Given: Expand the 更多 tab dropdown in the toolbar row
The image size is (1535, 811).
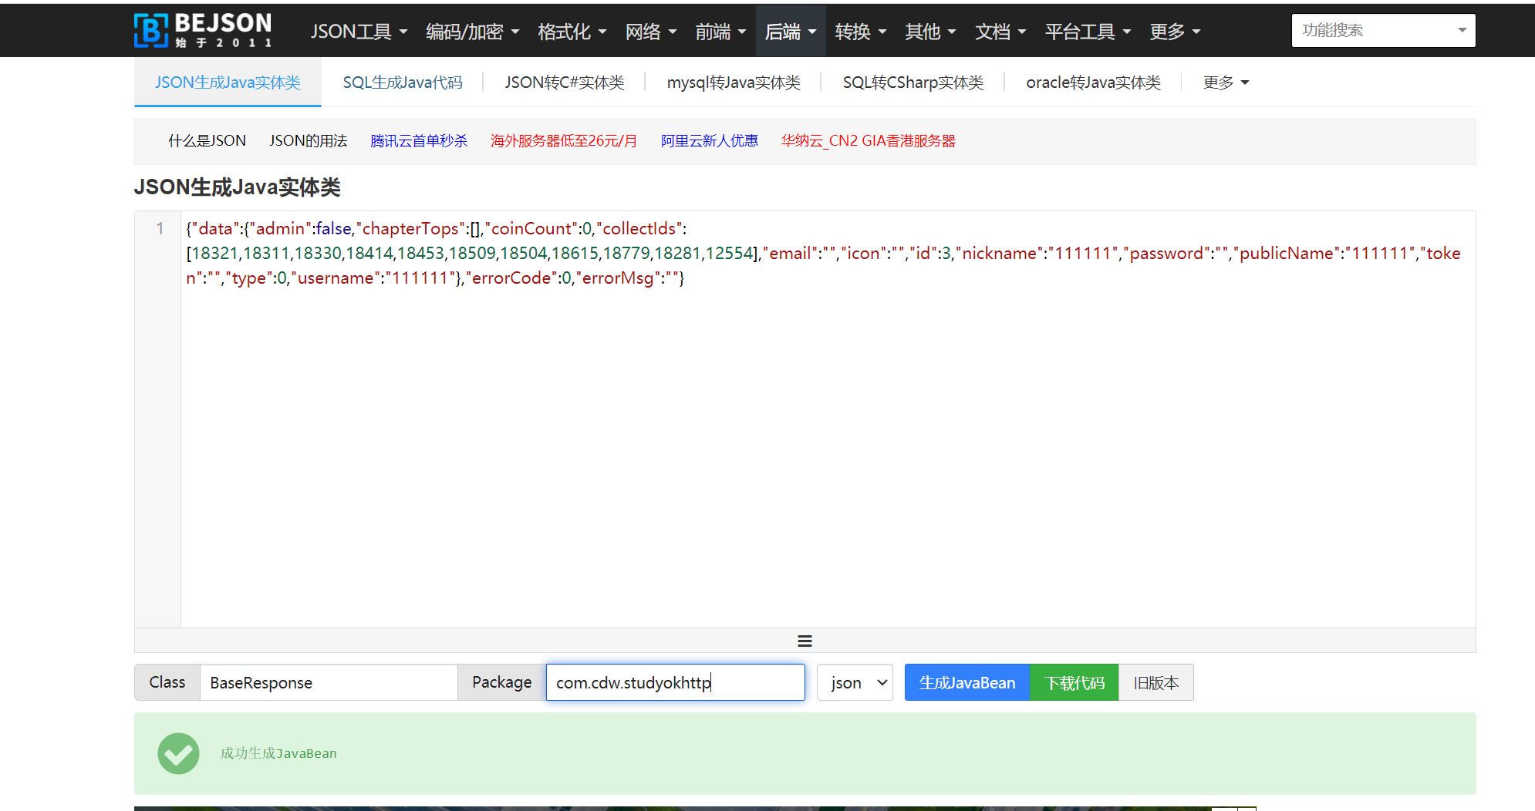Looking at the screenshot, I should coord(1224,82).
